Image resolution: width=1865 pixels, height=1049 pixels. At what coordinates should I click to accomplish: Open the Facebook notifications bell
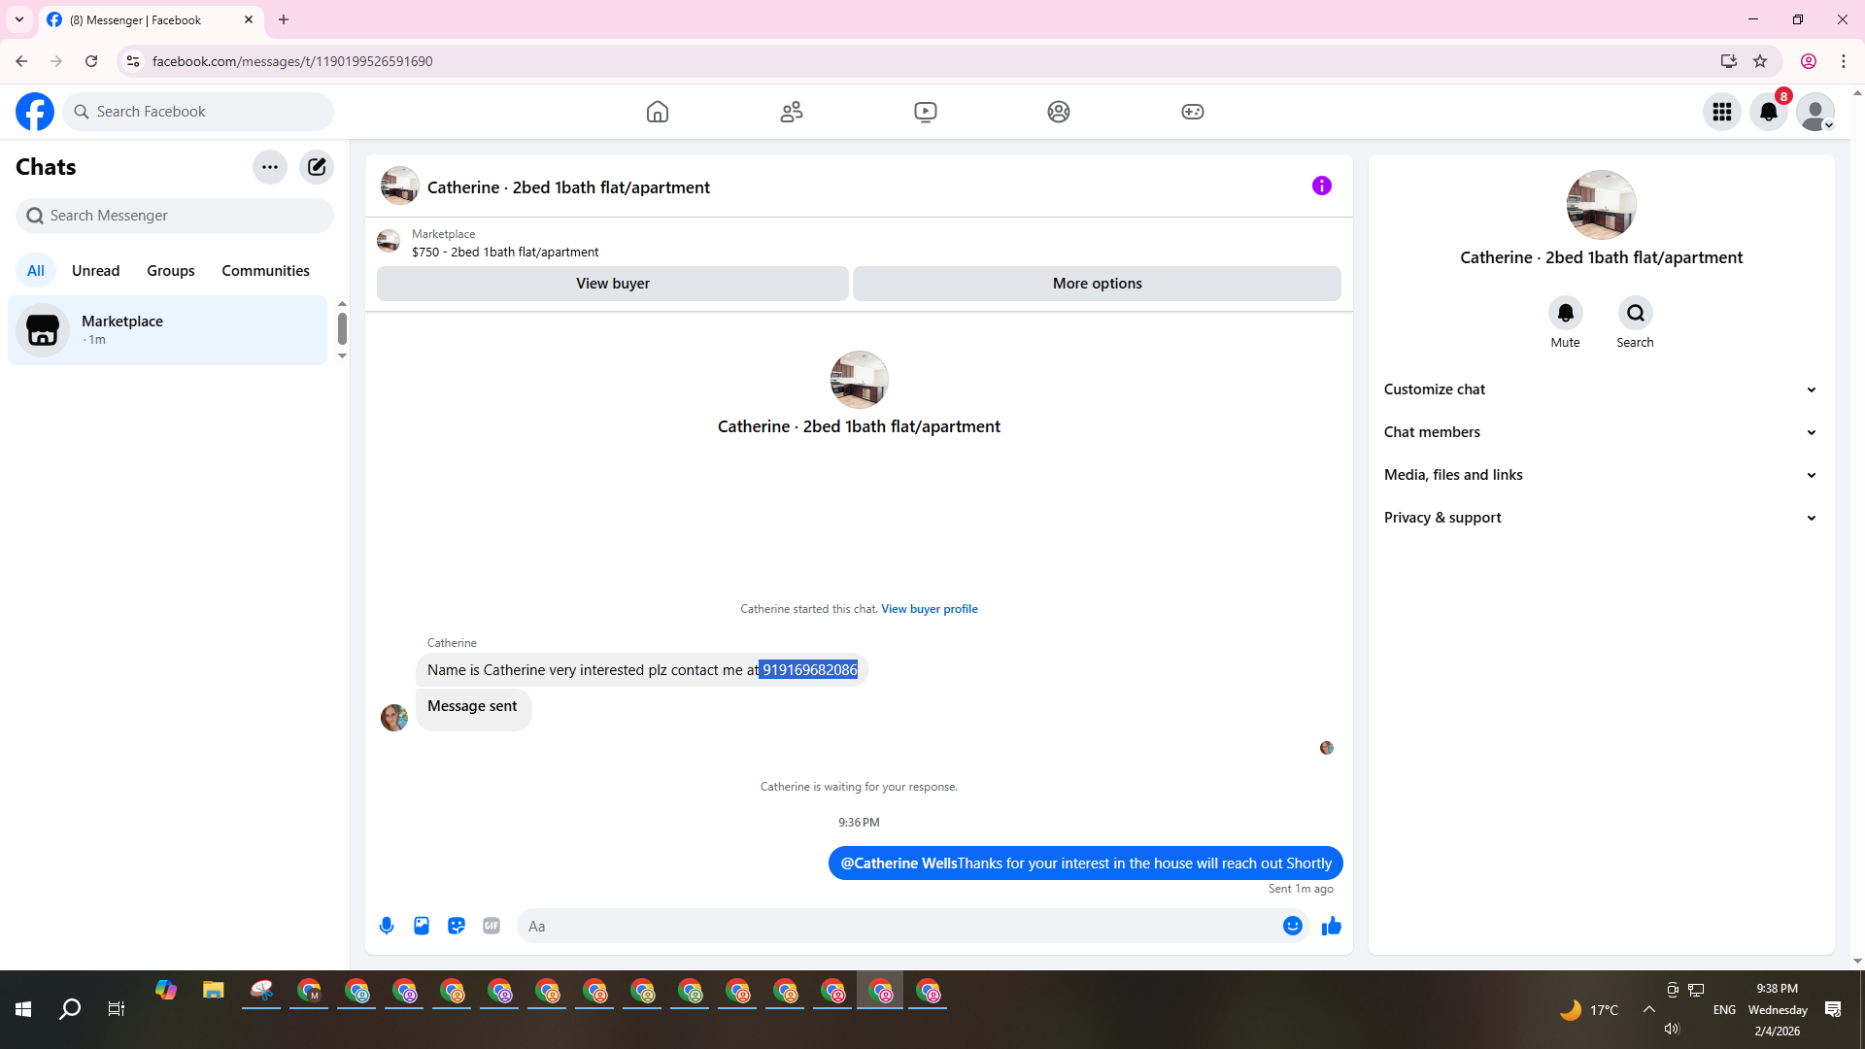tap(1769, 112)
